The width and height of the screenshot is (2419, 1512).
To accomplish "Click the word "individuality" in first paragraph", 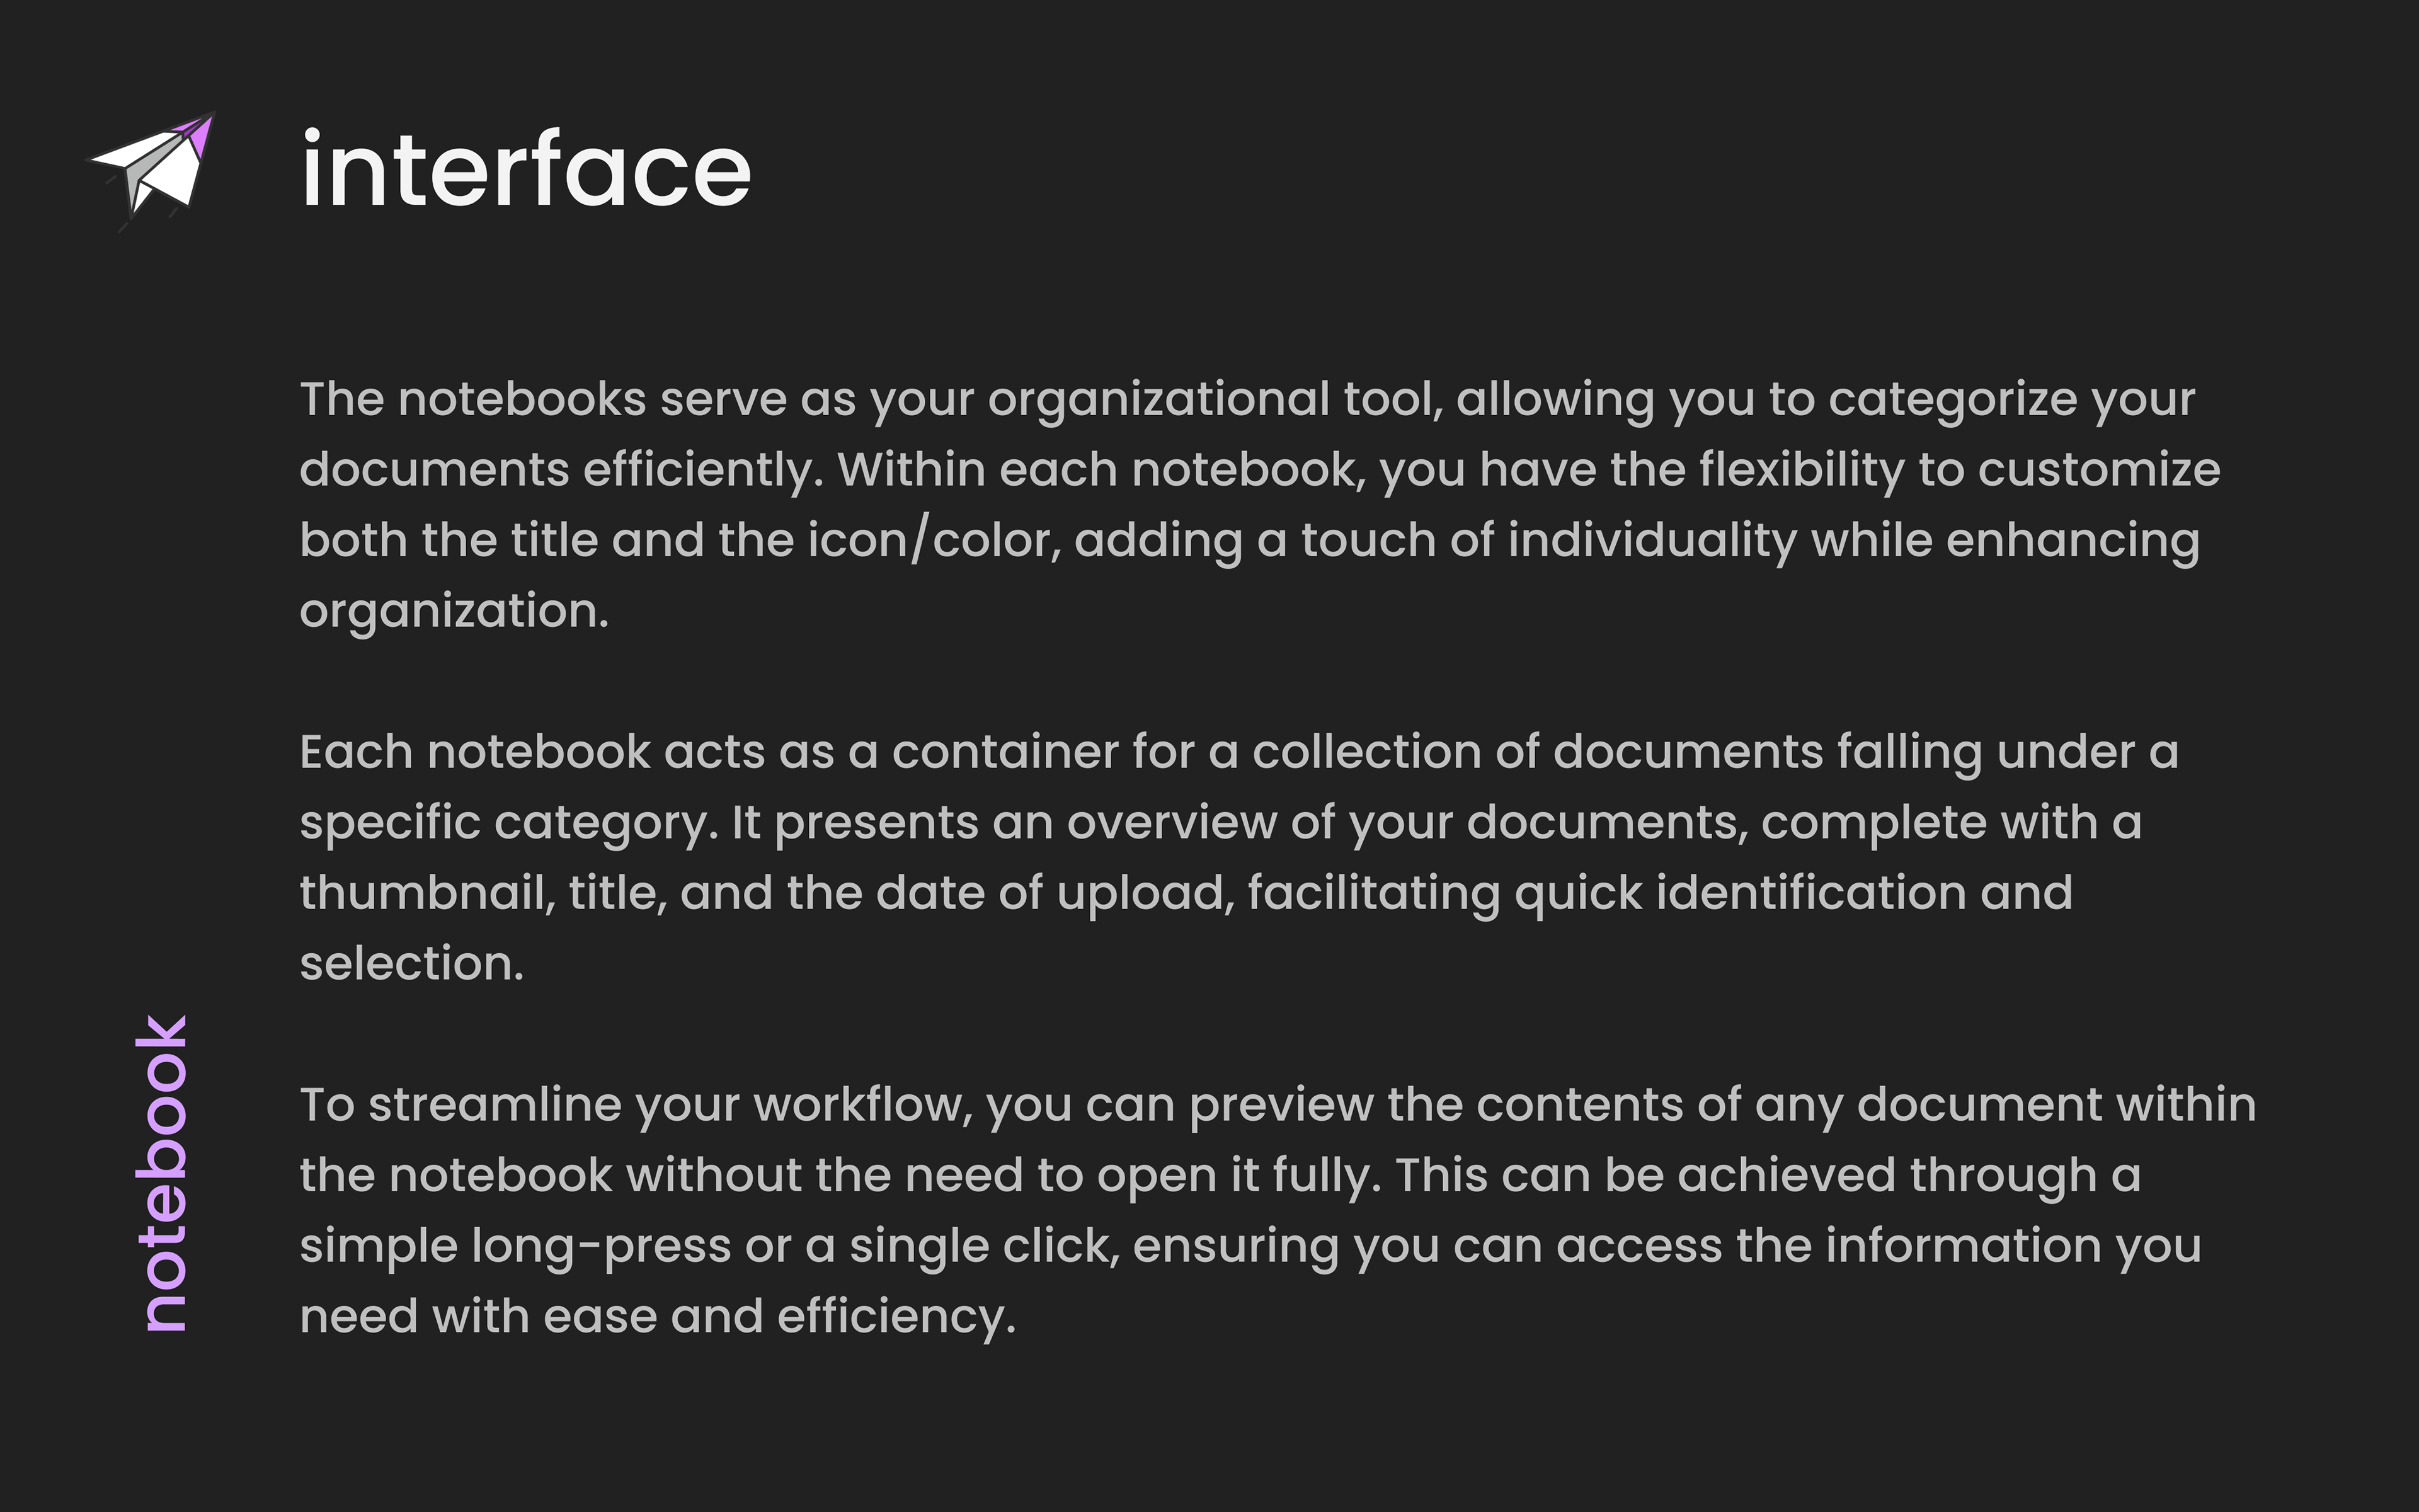I will point(1652,540).
